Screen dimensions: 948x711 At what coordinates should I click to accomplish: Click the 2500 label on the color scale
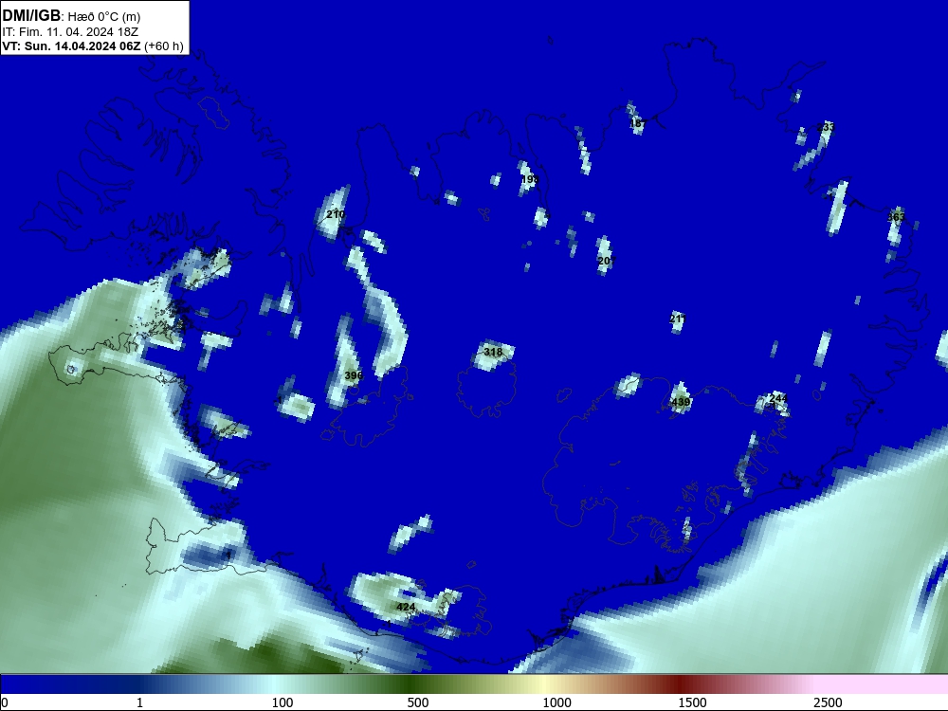coord(828,702)
